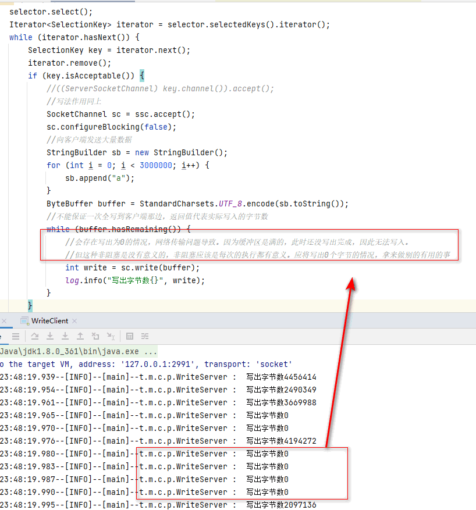Click the Force Step Into debugger icon

[x=65, y=336]
